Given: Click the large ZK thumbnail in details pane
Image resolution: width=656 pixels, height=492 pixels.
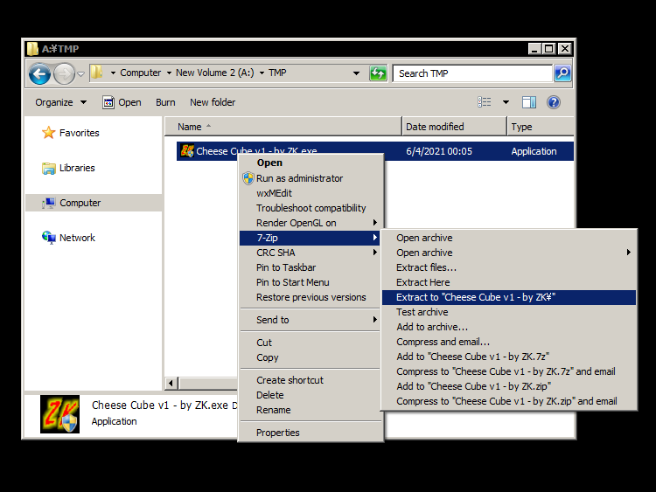Looking at the screenshot, I should click(59, 414).
